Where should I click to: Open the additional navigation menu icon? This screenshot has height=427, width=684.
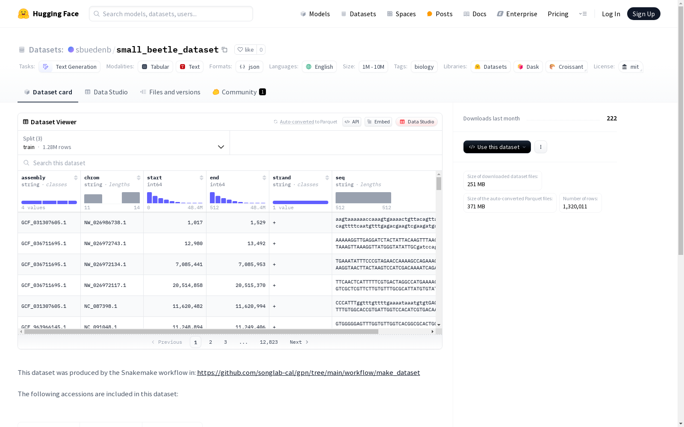tap(583, 14)
